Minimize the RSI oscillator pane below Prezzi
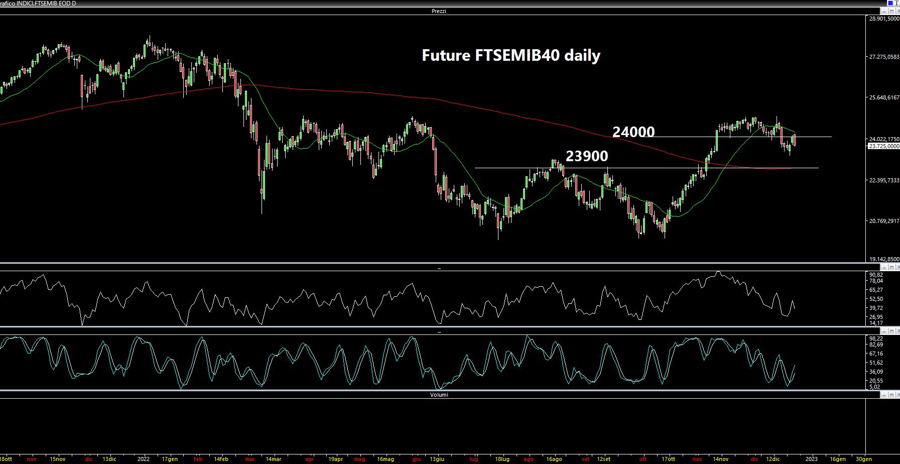This screenshot has width=900, height=464. coord(884,268)
